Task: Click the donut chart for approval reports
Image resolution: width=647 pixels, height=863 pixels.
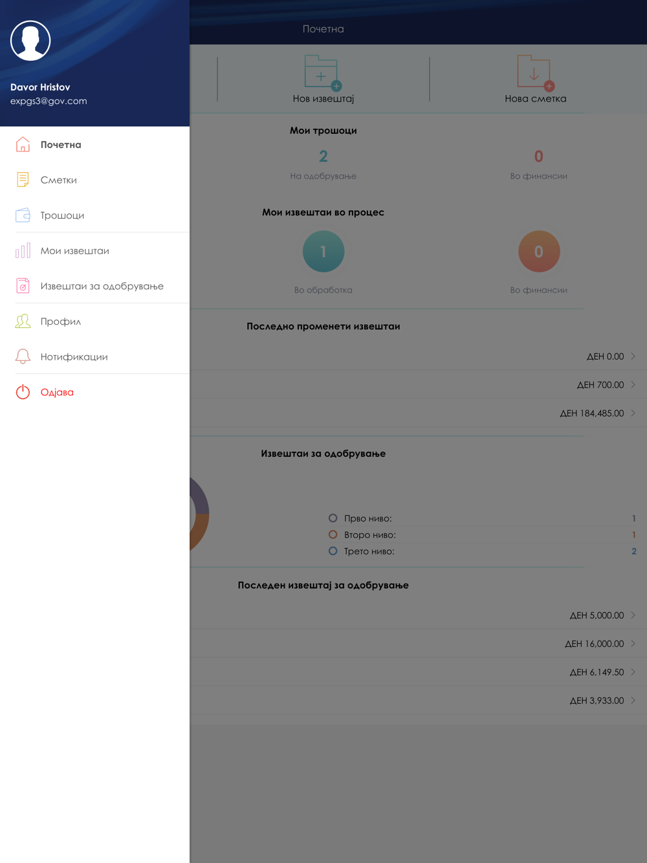Action: 199,514
